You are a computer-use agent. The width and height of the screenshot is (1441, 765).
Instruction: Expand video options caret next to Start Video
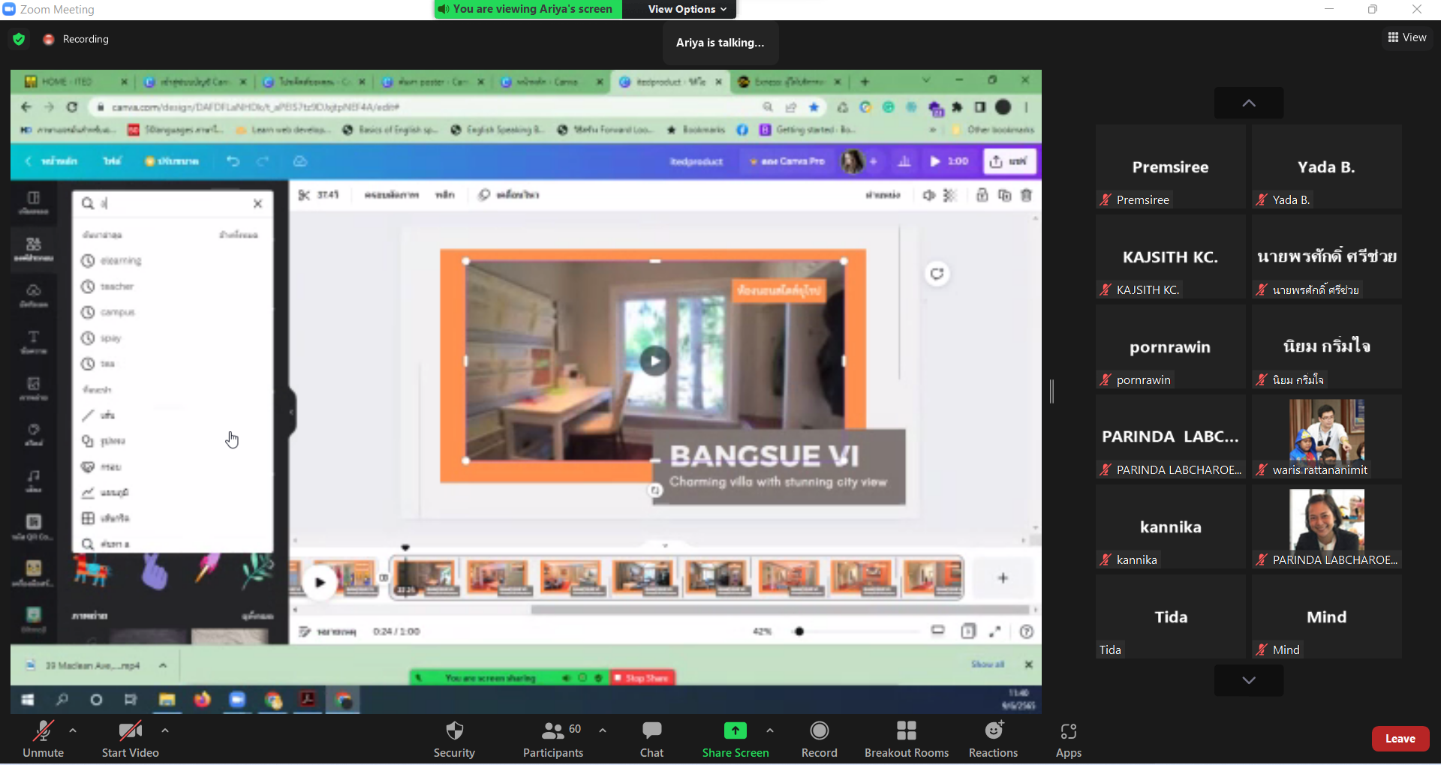(x=165, y=730)
